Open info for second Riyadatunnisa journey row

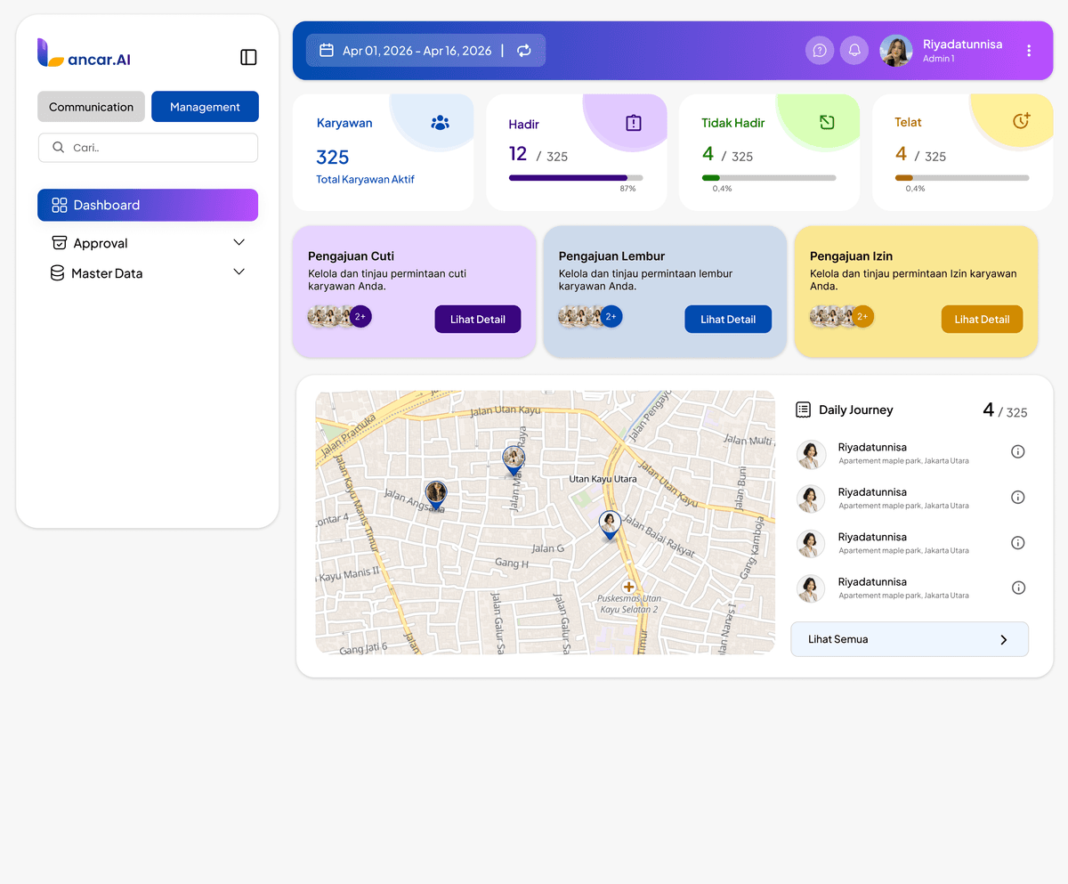[x=1018, y=498]
